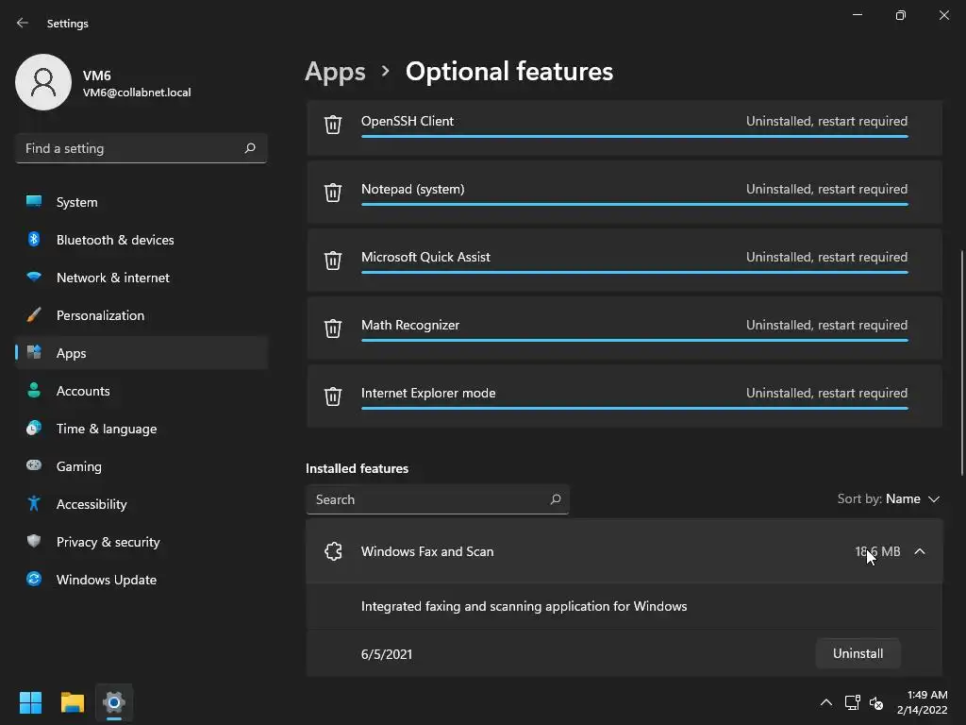This screenshot has height=725, width=966.
Task: Click the installed features Search box
Action: click(429, 499)
